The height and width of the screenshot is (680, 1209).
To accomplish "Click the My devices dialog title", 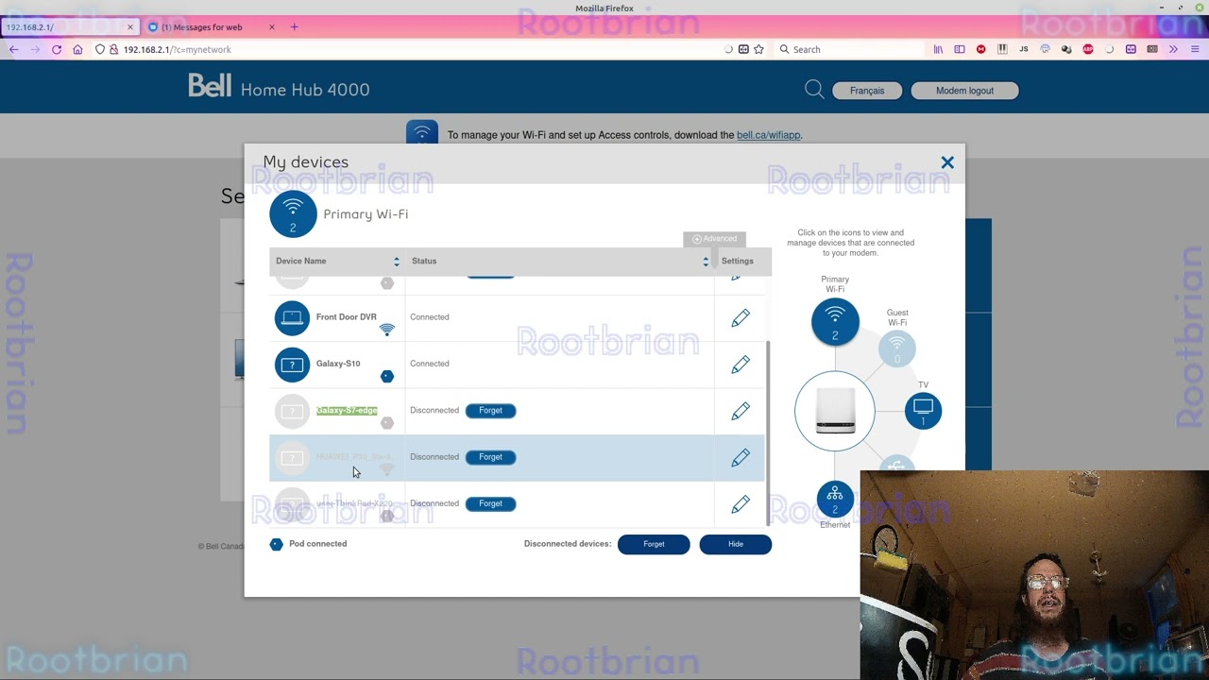I will [x=306, y=162].
